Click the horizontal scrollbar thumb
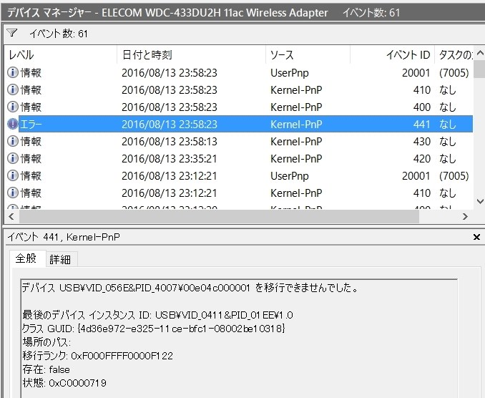 [x=219, y=216]
